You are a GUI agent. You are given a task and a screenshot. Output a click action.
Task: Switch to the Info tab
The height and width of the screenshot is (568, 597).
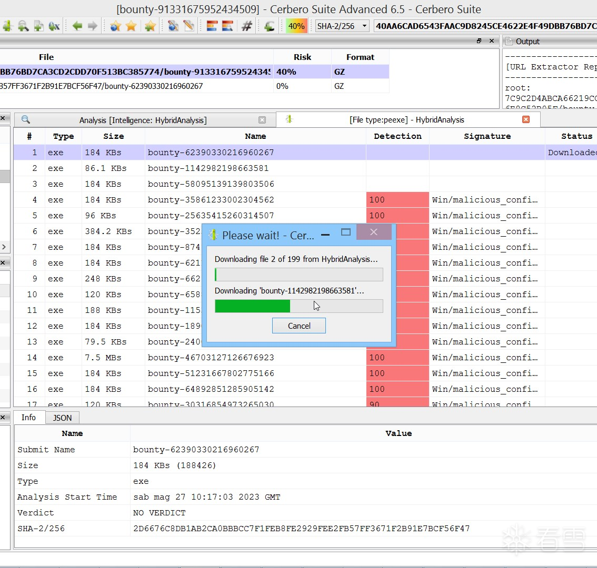click(x=28, y=418)
